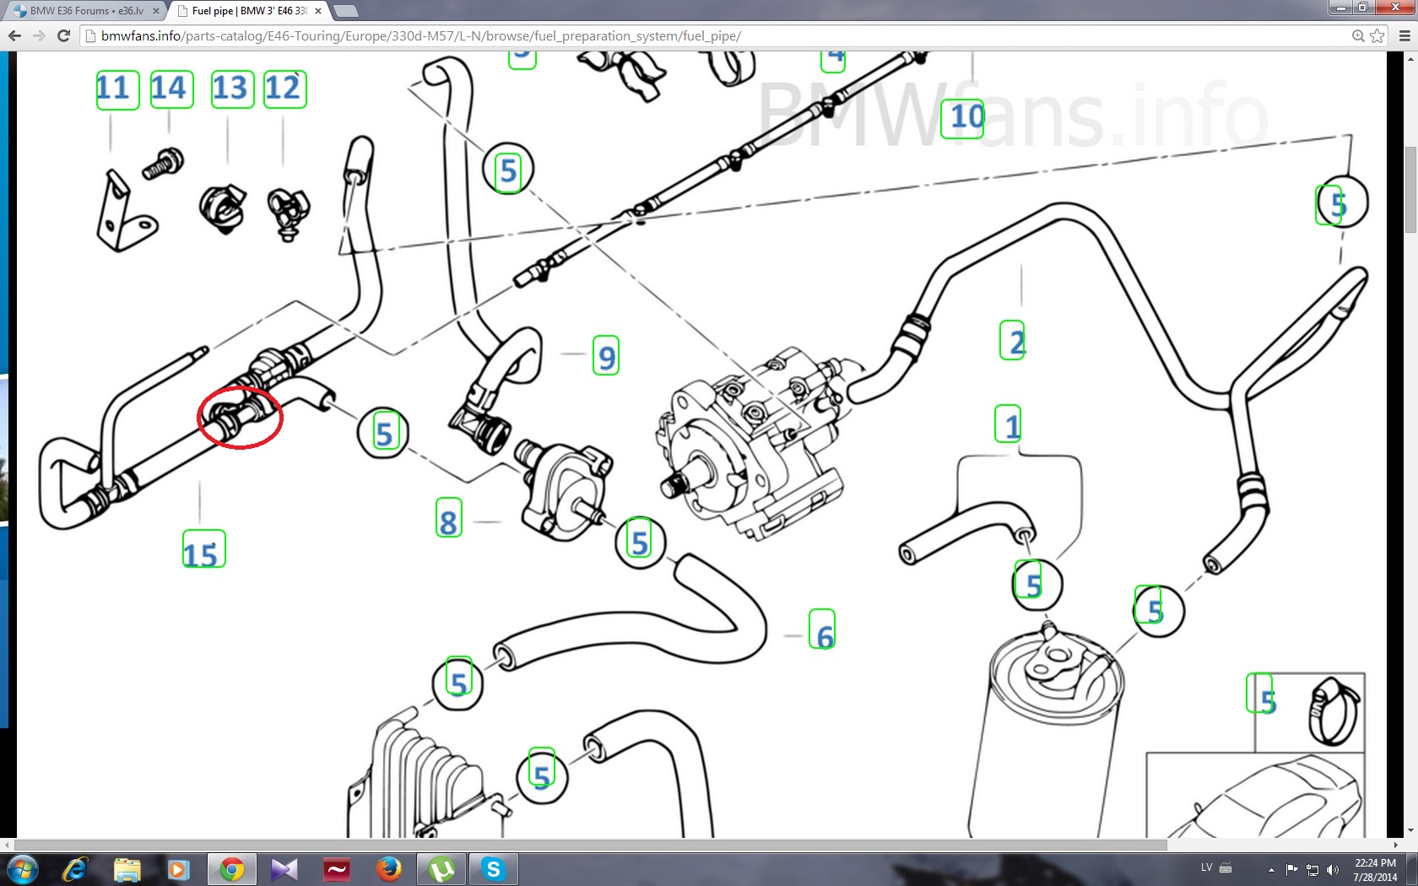1418x886 pixels.
Task: Open Internet Explorer from taskbar
Action: pyautogui.click(x=75, y=868)
